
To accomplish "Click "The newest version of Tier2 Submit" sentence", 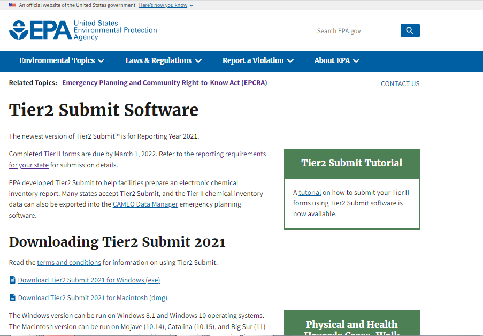I will pos(104,136).
